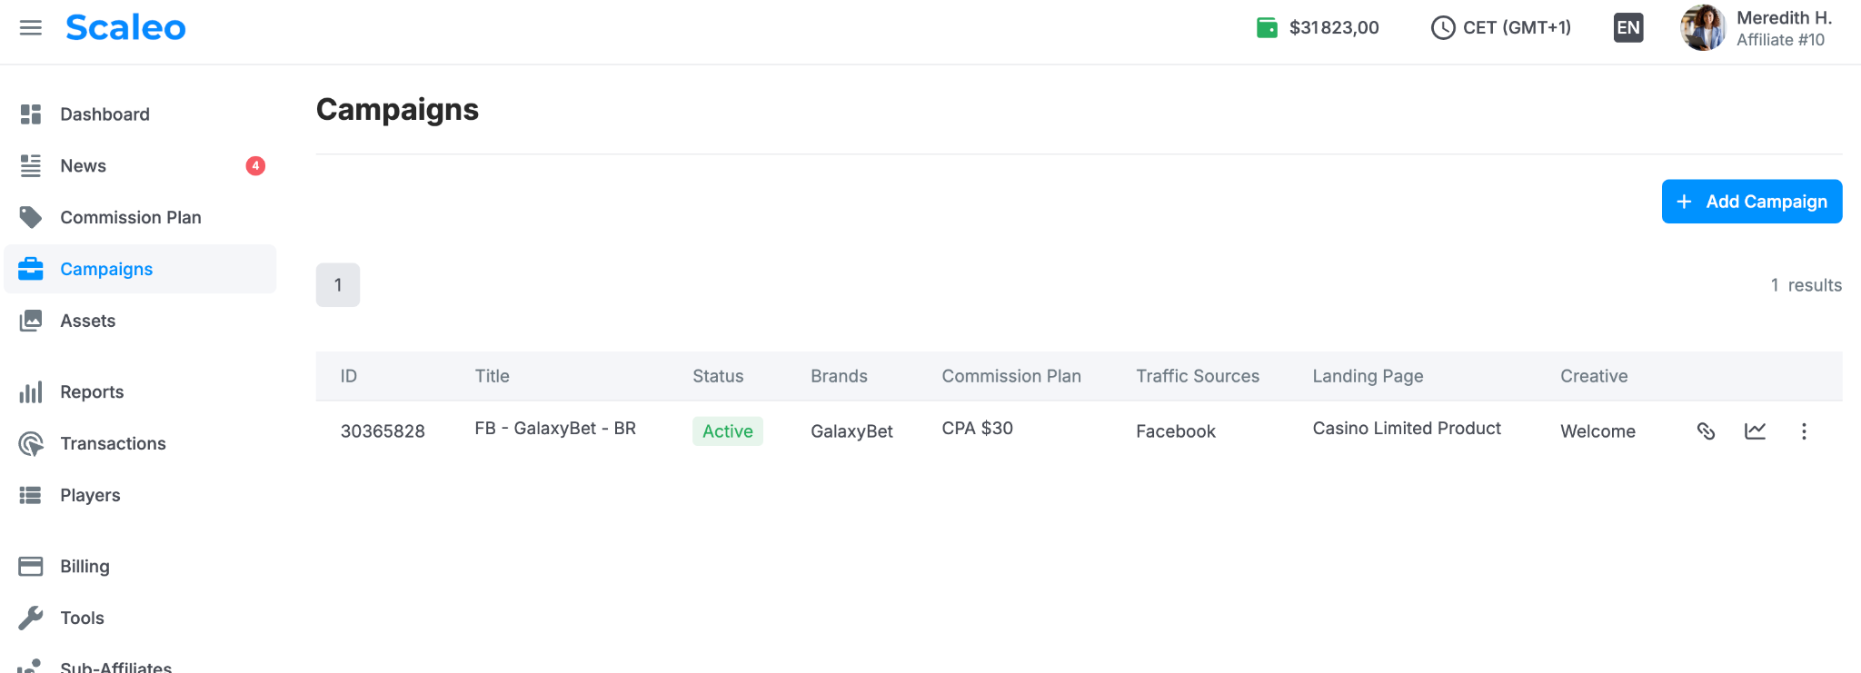The height and width of the screenshot is (673, 1861).
Task: Open the campaign statistics chart icon
Action: pyautogui.click(x=1755, y=431)
